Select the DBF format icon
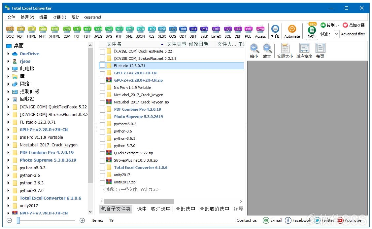The width and height of the screenshot is (372, 229). click(x=238, y=32)
